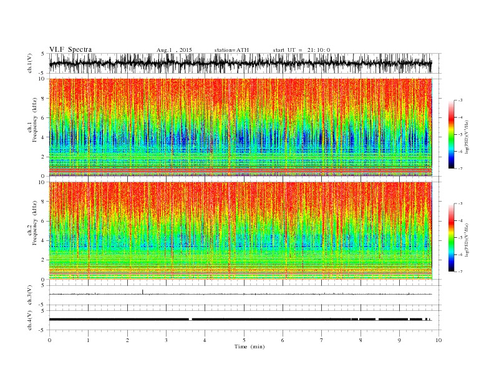Viewport: 494px width, 382px height.
Task: Click the date text "Aug.1 , 2015"
Action: point(174,50)
